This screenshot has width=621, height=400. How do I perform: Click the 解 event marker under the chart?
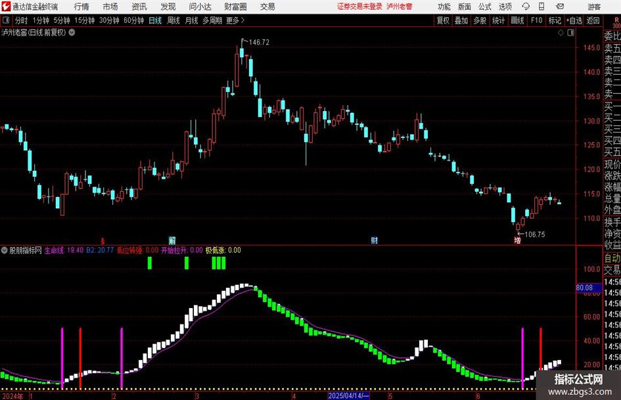pos(172,240)
